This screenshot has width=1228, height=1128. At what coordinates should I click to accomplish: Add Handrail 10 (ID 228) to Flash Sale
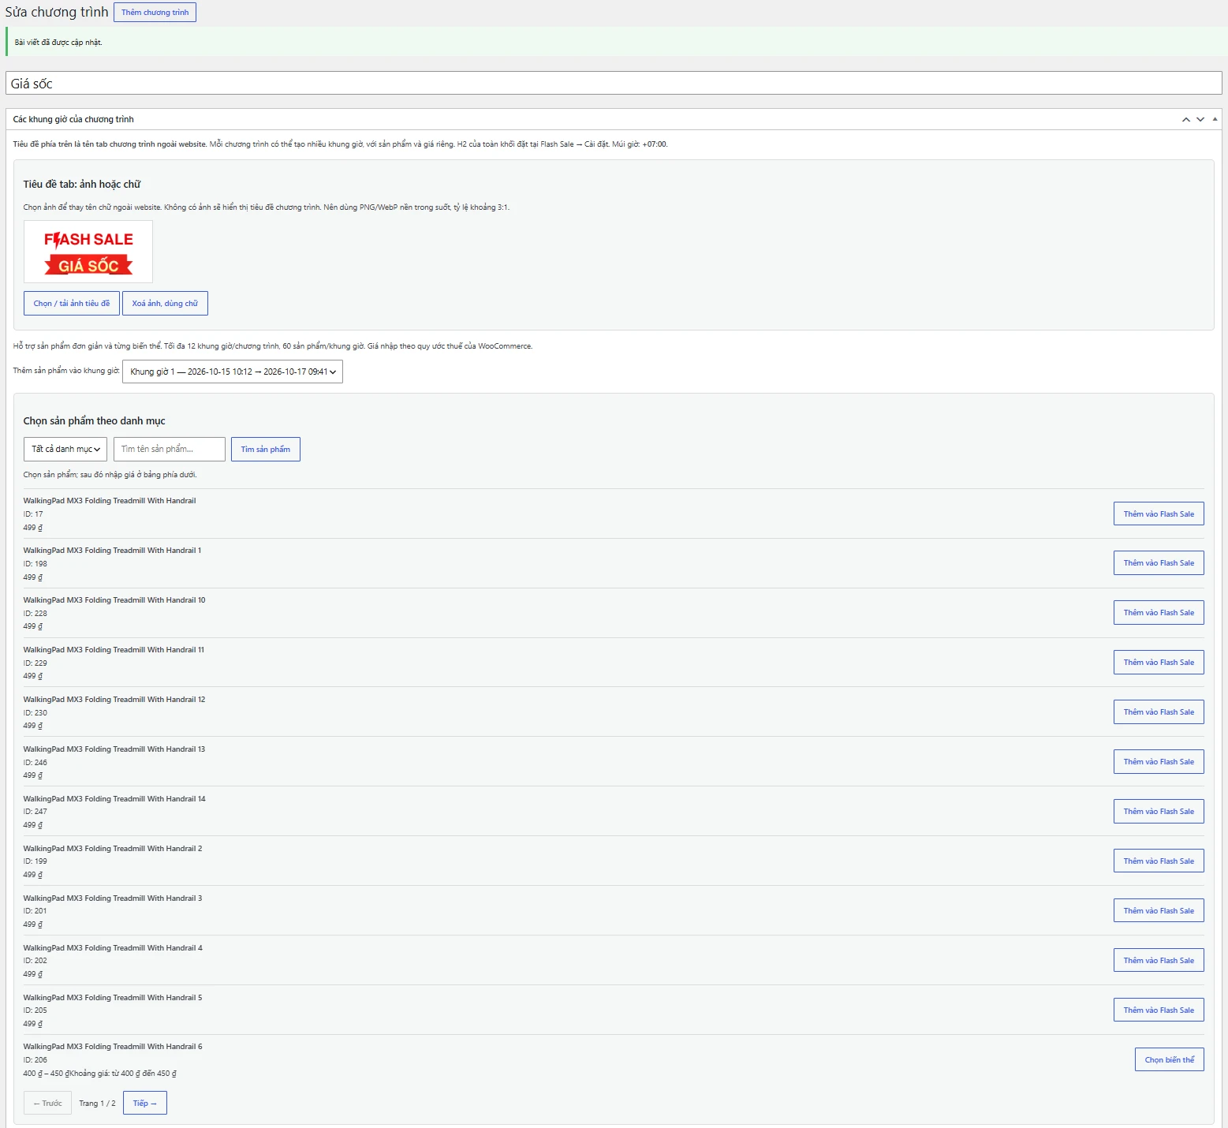[x=1159, y=613]
